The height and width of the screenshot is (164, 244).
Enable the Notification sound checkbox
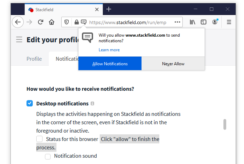tap(48, 157)
